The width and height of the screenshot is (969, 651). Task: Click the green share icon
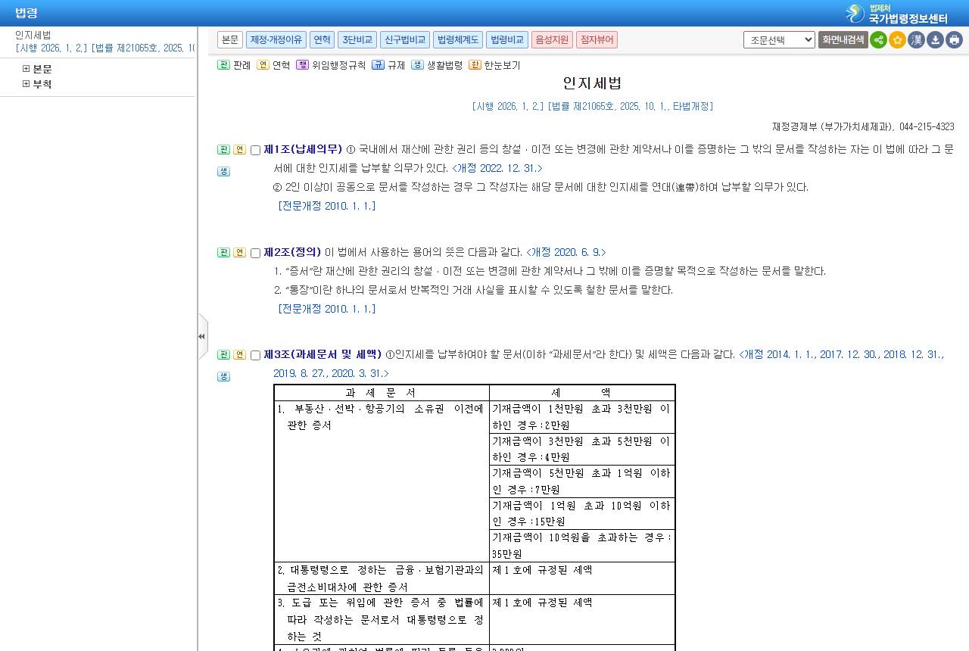pyautogui.click(x=878, y=40)
